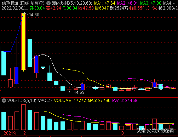Select month 2 on time axis
This screenshot has height=137, width=178.
[24, 133]
